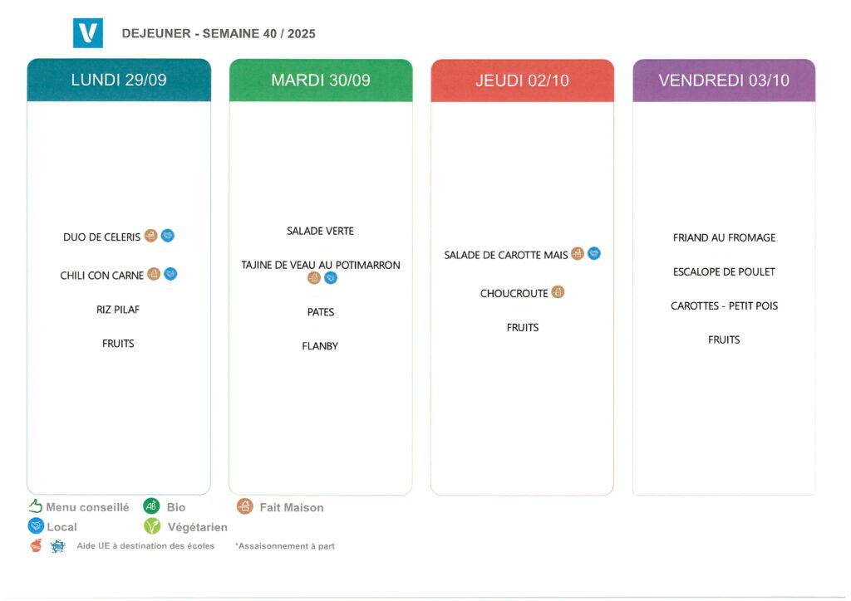
Task: Click the DEJEUNER - SEMAINE 40 / 2025 title
Action: pos(219,34)
